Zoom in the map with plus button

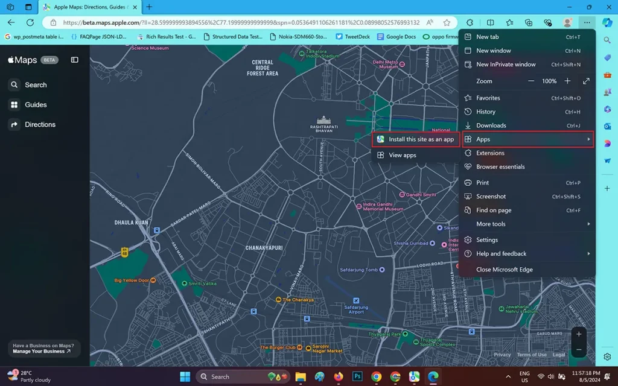[579, 334]
